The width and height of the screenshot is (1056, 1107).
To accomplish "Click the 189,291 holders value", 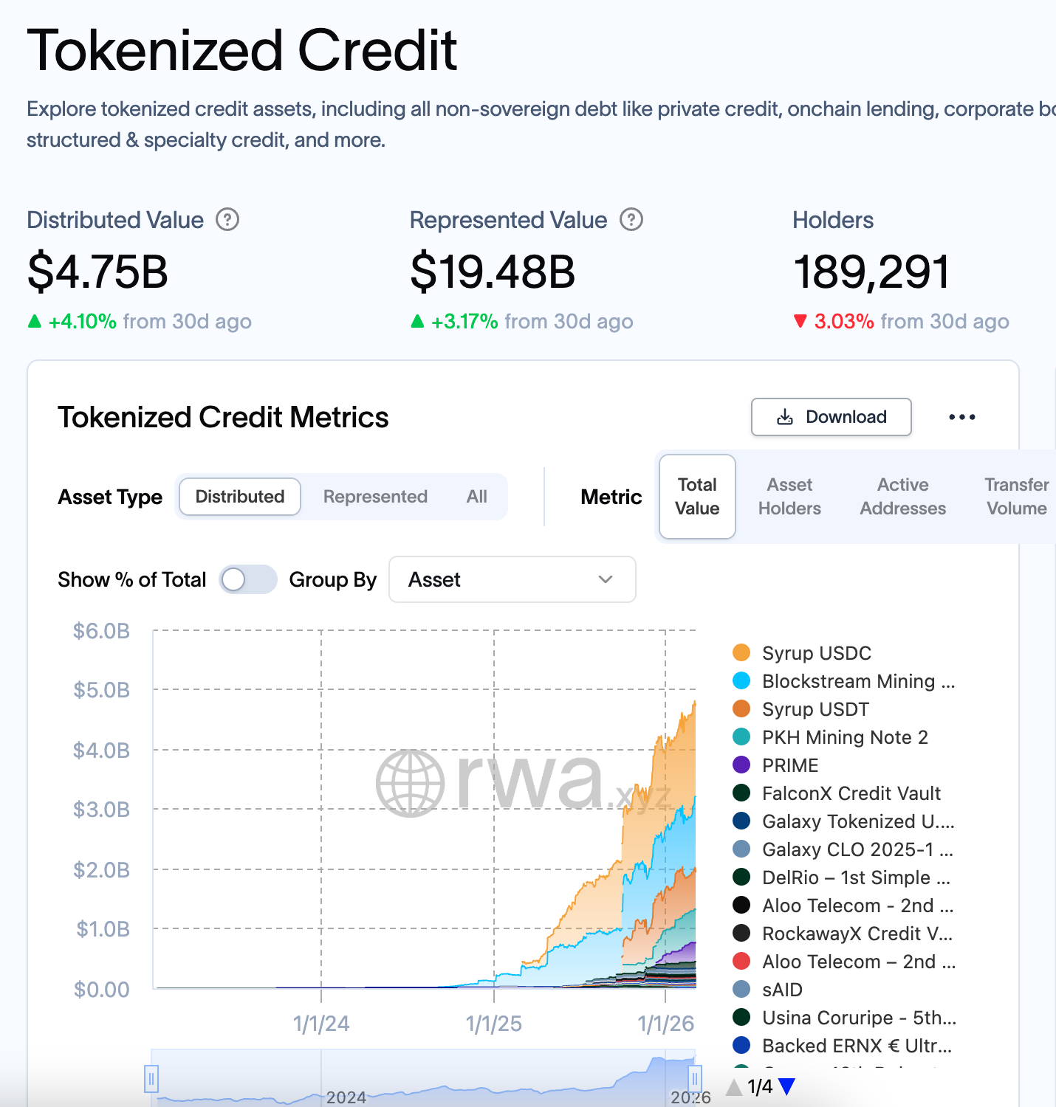I will tap(871, 272).
